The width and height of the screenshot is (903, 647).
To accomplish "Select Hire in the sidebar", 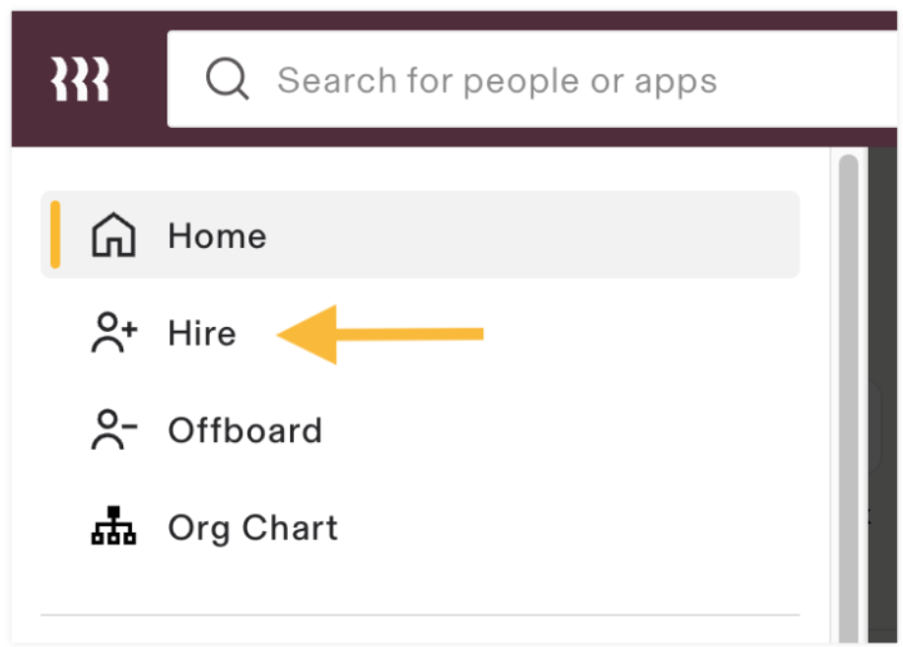I will point(202,333).
